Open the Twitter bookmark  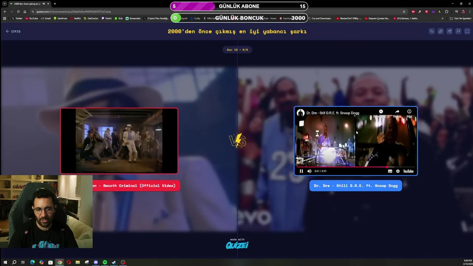click(x=17, y=18)
